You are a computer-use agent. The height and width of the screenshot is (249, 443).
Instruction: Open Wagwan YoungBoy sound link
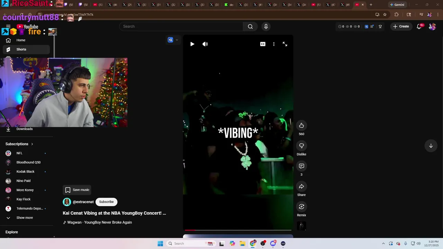pos(99,222)
